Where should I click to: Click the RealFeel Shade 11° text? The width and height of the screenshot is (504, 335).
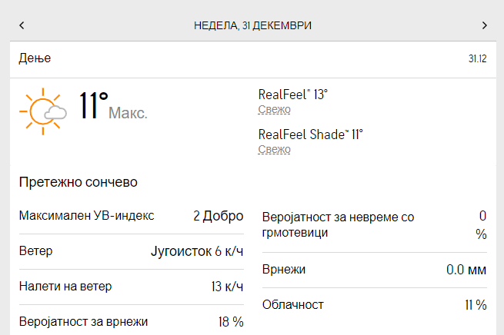(x=311, y=134)
